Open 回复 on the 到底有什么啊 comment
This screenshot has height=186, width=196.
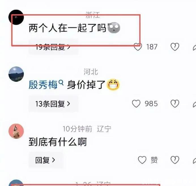pos(46,160)
